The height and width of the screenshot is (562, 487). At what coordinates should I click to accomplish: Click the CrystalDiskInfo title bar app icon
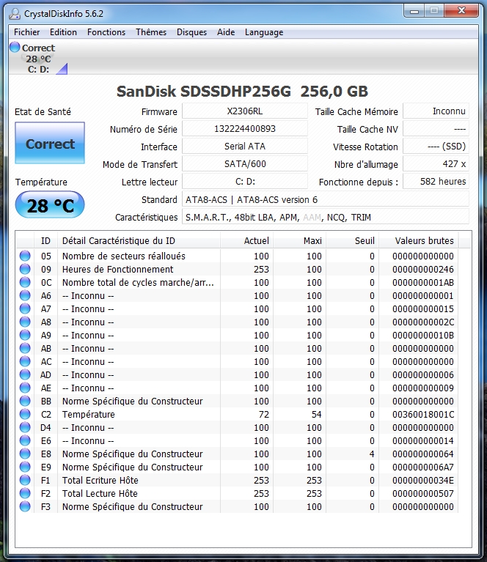coord(15,14)
